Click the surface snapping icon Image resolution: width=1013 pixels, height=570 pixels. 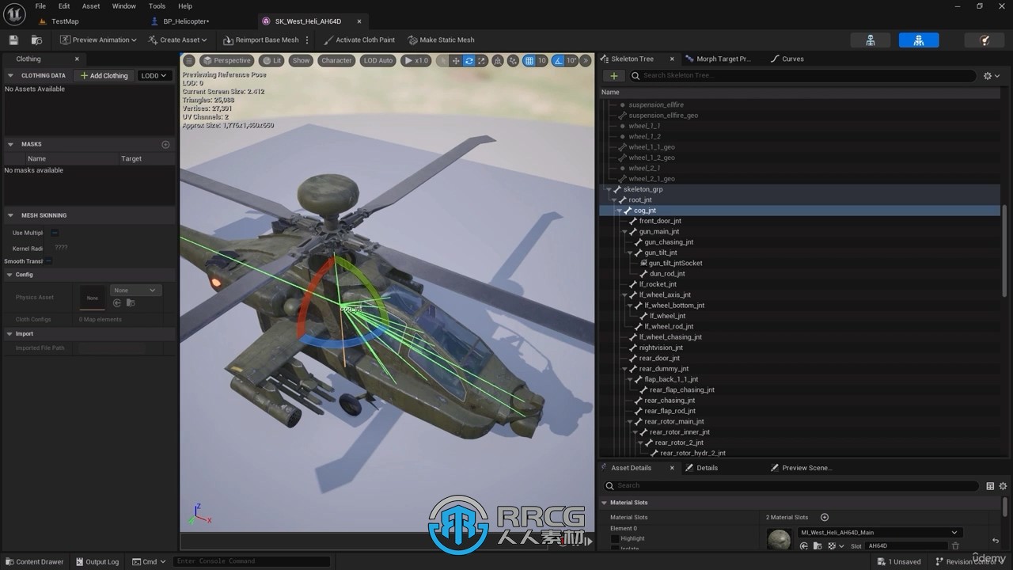(513, 60)
